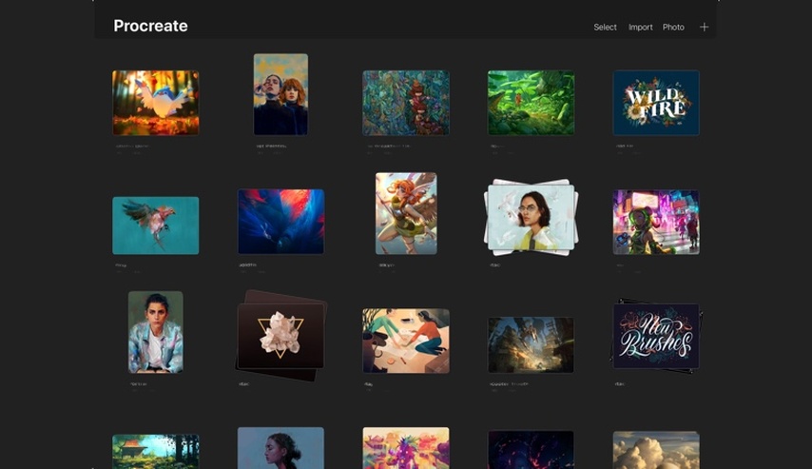Click the Select button in gallery header
812x469 pixels.
tap(605, 27)
